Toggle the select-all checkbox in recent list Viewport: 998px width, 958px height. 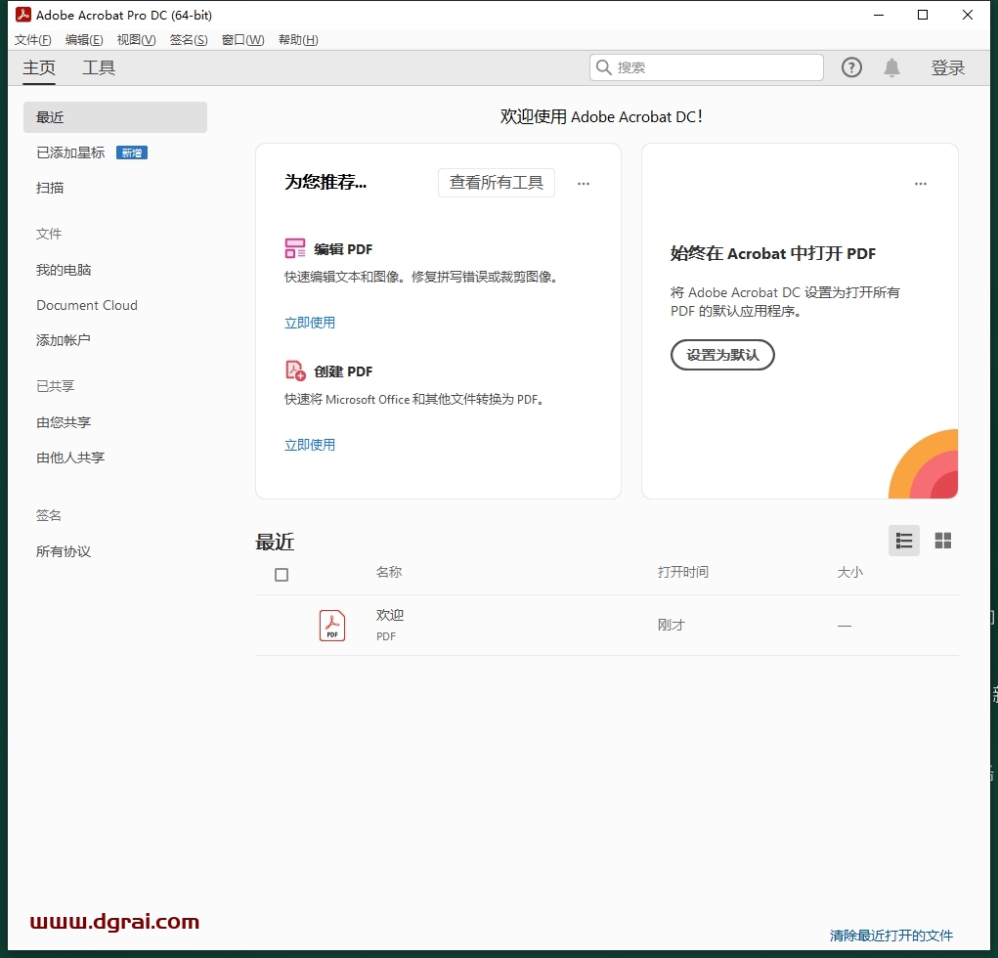click(x=282, y=575)
